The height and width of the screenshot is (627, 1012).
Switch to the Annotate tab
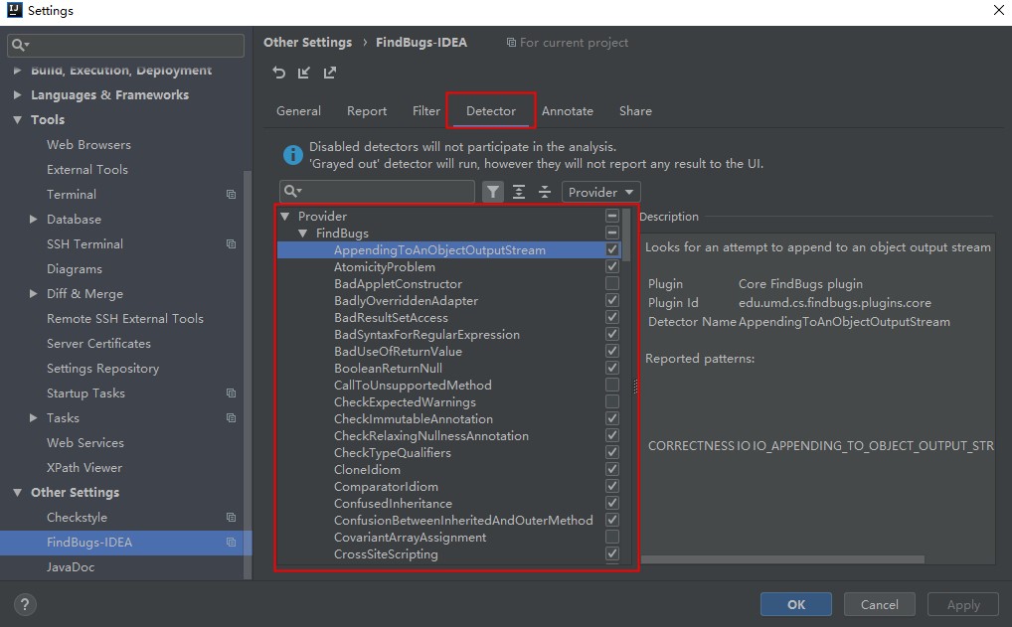[568, 111]
